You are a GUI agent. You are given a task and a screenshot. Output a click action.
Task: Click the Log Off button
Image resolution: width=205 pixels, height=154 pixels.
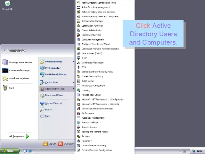tap(50, 144)
